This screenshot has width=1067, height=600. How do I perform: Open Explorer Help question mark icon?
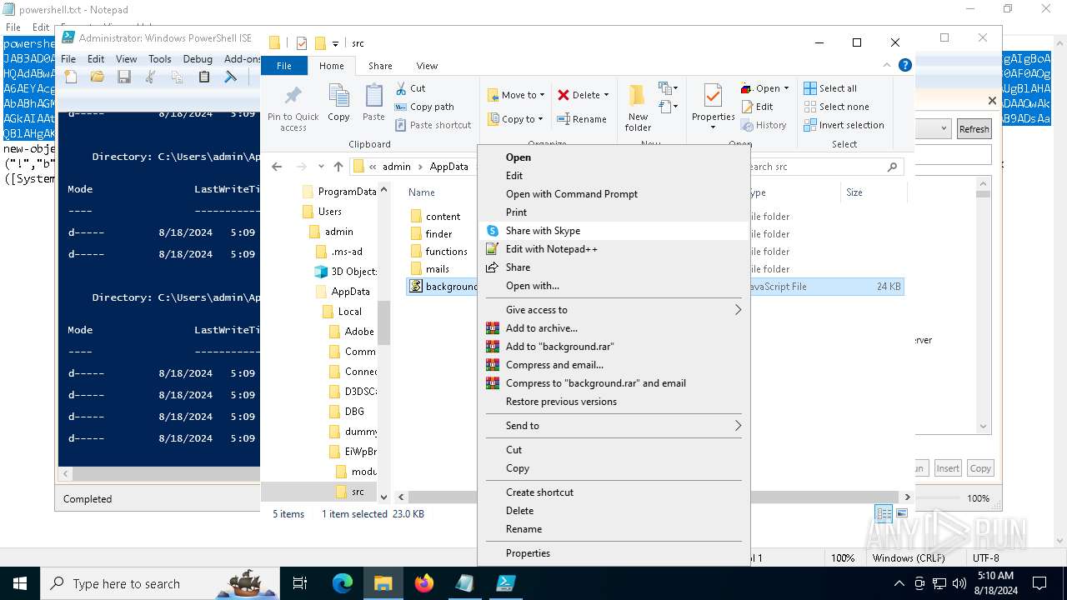coord(904,65)
